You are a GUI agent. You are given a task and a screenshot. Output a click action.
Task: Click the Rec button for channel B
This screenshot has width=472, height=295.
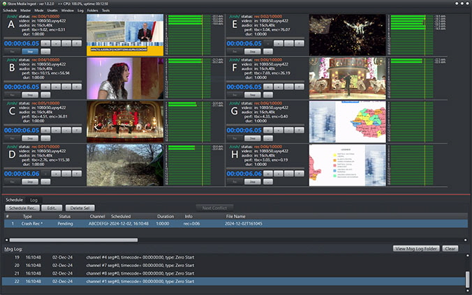click(x=13, y=95)
